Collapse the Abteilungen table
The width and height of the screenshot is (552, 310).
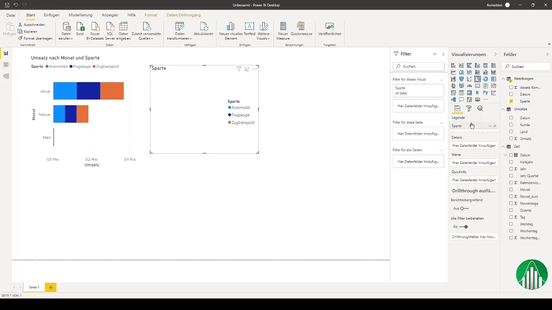pos(503,79)
